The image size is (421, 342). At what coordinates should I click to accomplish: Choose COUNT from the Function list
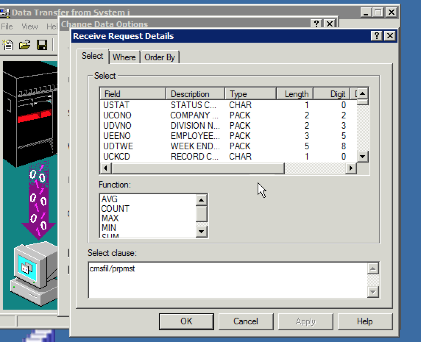pyautogui.click(x=115, y=209)
